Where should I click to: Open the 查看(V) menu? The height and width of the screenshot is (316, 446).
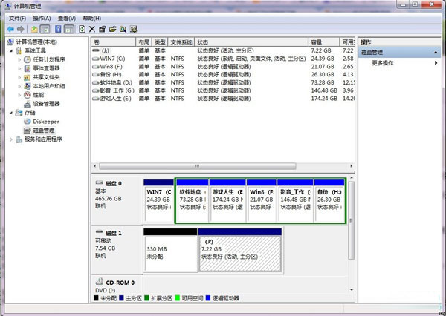[x=67, y=18]
